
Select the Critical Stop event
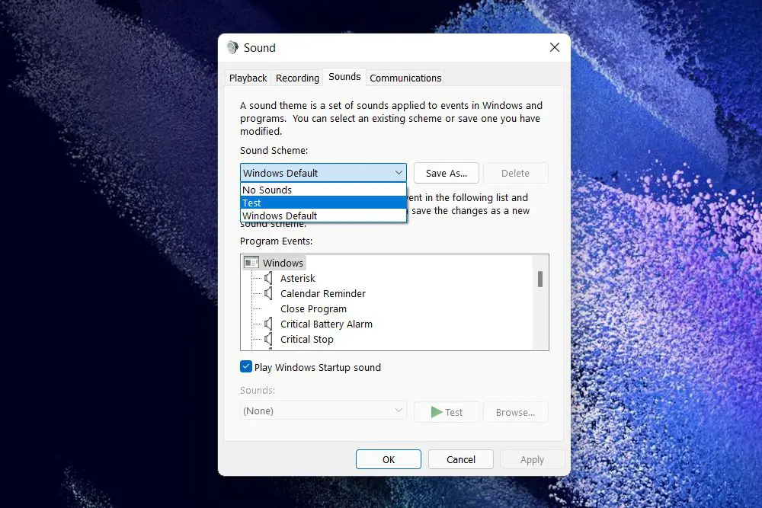[x=306, y=339]
